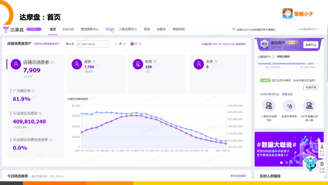Open the 2021-08-03 date dropdown
Image resolution: width=328 pixels, height=185 pixels.
click(93, 44)
